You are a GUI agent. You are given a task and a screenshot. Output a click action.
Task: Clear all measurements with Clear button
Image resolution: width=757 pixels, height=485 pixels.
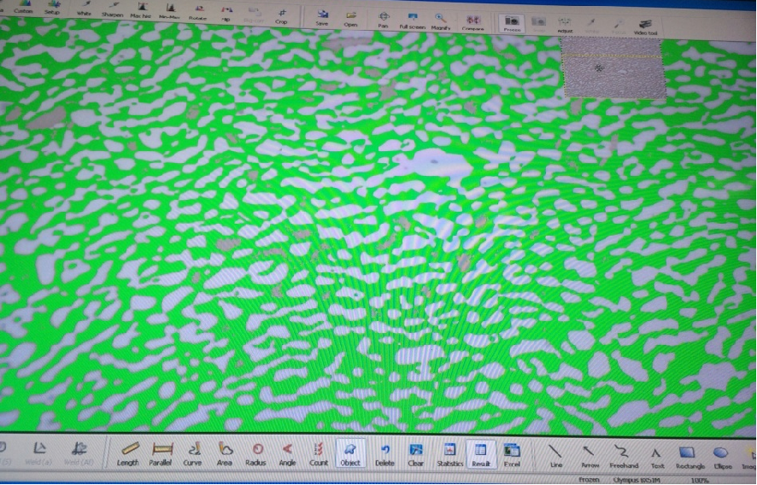[416, 453]
